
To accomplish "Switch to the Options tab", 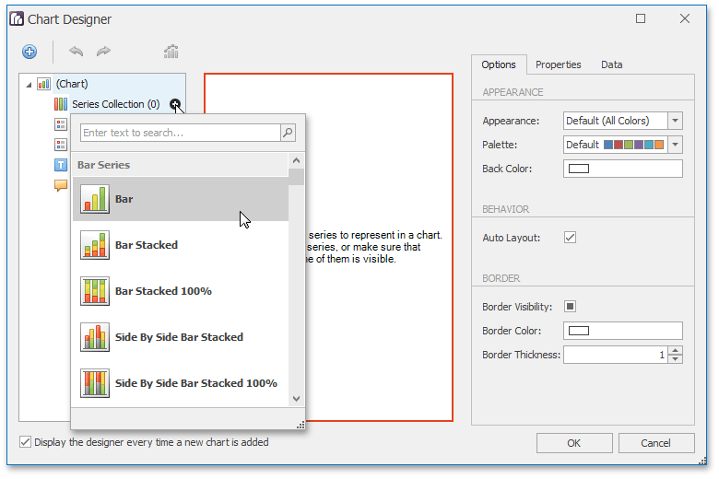I will (x=499, y=64).
